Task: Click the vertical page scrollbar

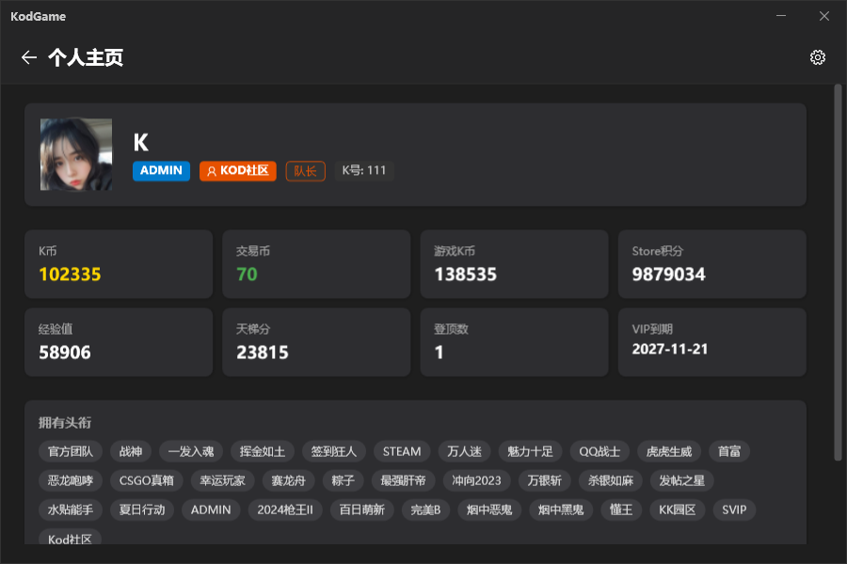Action: (838, 273)
